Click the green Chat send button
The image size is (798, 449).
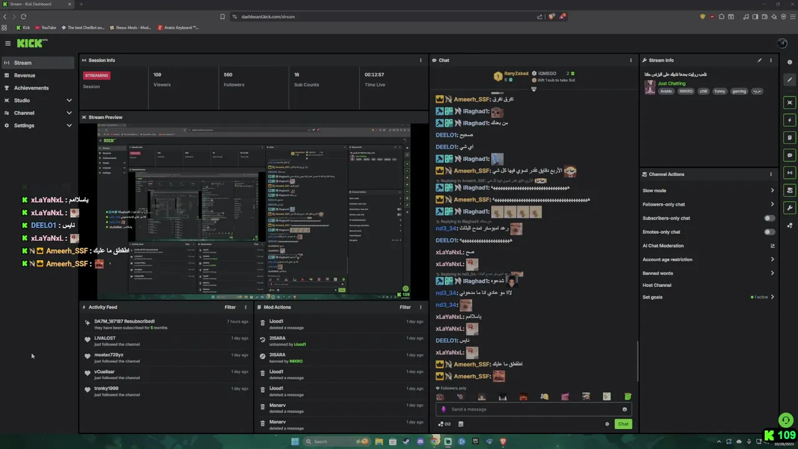[623, 424]
